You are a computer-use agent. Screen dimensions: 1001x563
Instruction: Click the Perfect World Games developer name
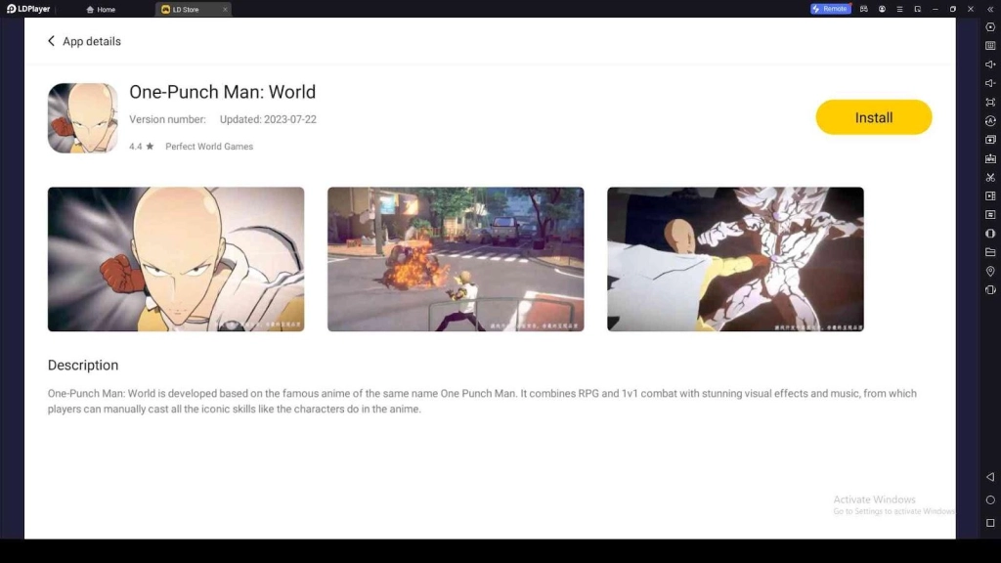click(209, 147)
